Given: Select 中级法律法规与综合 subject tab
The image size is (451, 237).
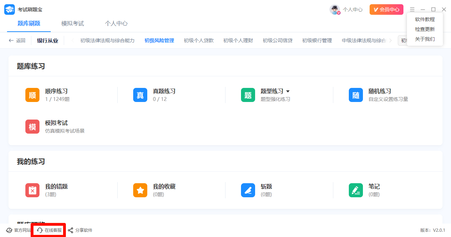Looking at the screenshot, I should [364, 40].
